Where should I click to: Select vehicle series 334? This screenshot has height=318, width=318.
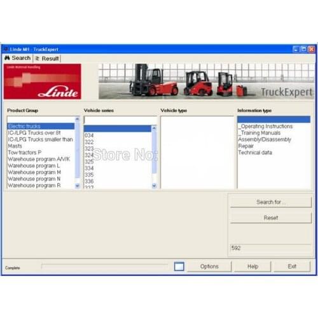118,168
